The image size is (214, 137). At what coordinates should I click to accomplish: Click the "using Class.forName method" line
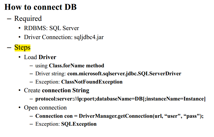[70, 66]
